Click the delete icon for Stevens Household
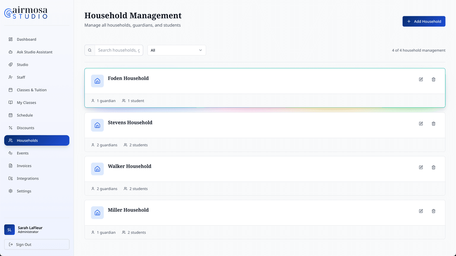This screenshot has height=256, width=456. tap(434, 124)
